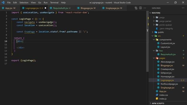Open the Help menu
This screenshot has width=187, height=105.
click(x=63, y=3)
